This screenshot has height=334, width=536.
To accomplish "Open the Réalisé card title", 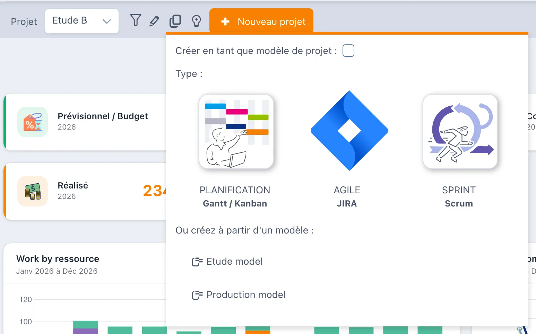I will (73, 185).
